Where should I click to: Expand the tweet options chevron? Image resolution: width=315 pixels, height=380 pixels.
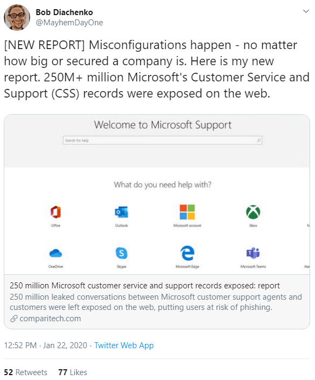pos(306,11)
